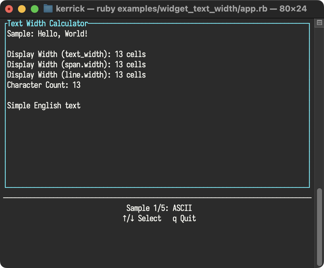Click the 'Character Count: 13' line
Screen dimensions: 324x268
(x=44, y=85)
